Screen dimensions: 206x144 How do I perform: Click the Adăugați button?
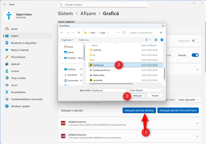click(x=137, y=96)
